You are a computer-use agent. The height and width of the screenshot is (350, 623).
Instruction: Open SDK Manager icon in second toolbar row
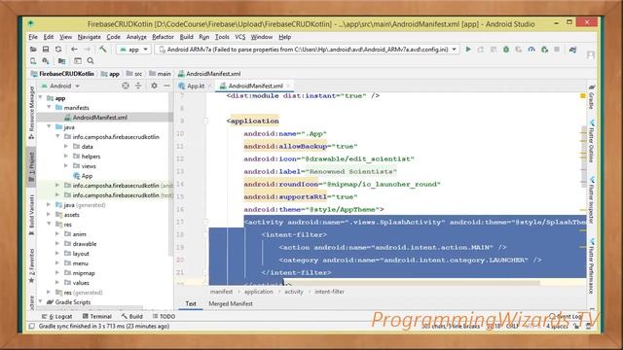tap(46, 61)
